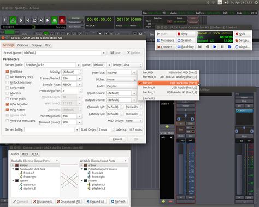
Task: Collapse the PulseAudio JACK Sink tree node
Action: pyautogui.click(x=13, y=169)
